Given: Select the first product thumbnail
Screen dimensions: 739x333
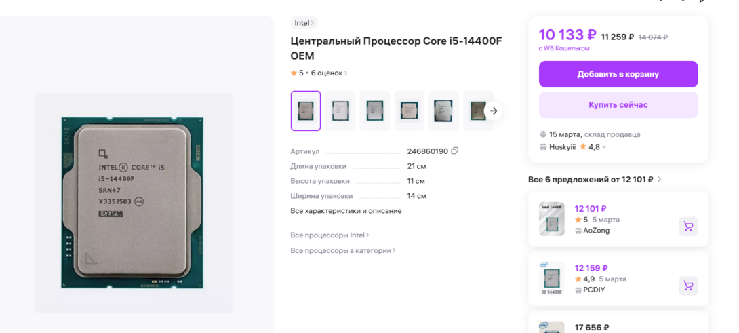Looking at the screenshot, I should pyautogui.click(x=306, y=111).
